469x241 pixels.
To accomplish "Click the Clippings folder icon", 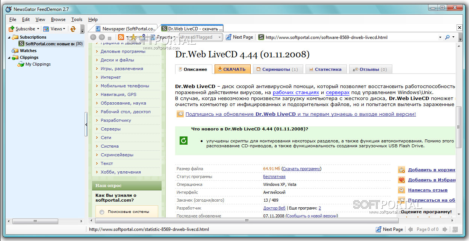I will tap(15, 57).
